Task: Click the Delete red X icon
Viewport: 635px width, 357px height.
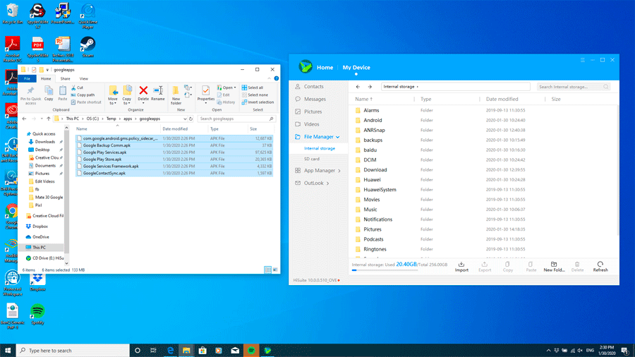Action: (x=143, y=90)
